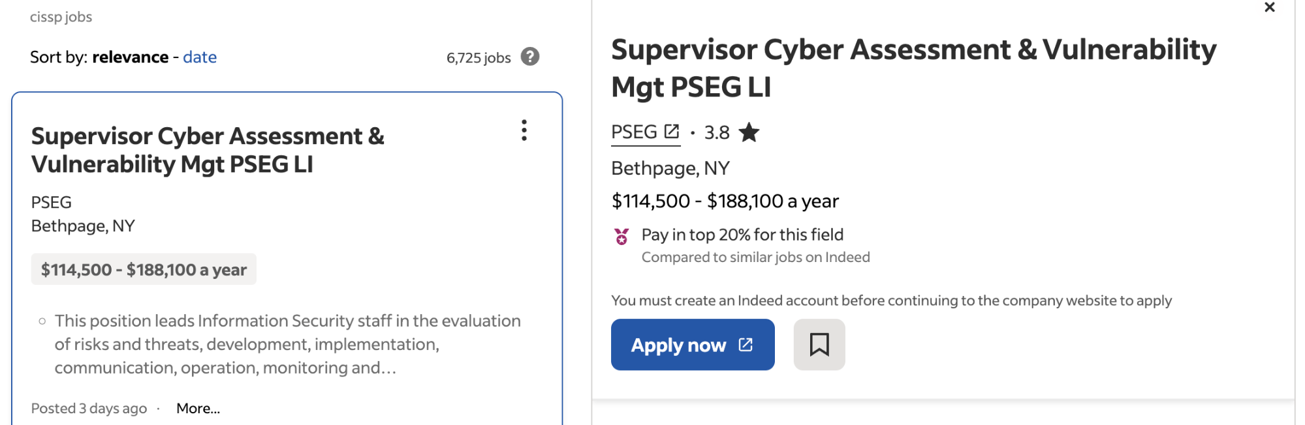Click the external link icon beside PSEG
The width and height of the screenshot is (1305, 425).
click(672, 132)
